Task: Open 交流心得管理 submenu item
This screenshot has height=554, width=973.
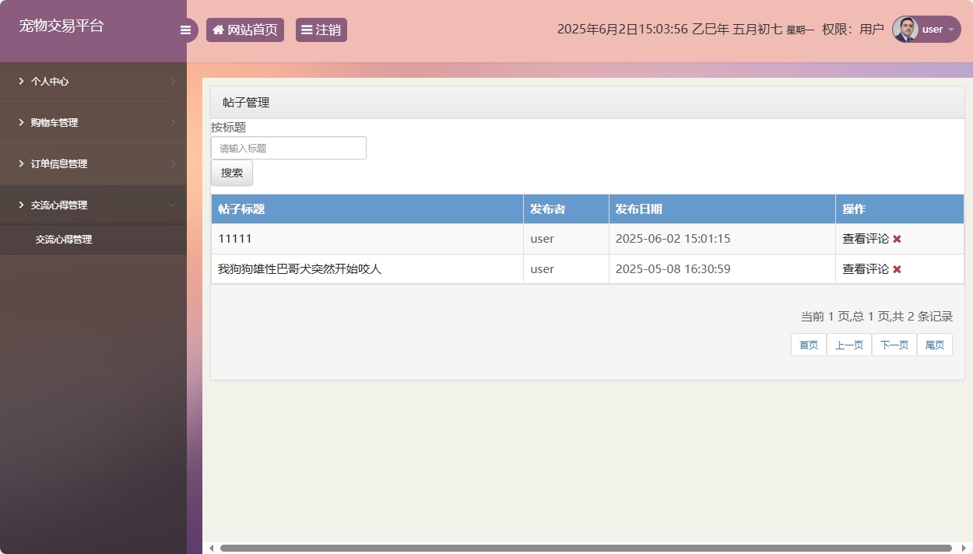Action: pos(64,240)
